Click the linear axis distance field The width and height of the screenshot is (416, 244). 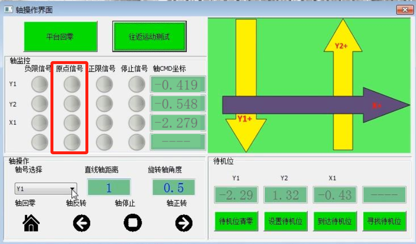[109, 188]
